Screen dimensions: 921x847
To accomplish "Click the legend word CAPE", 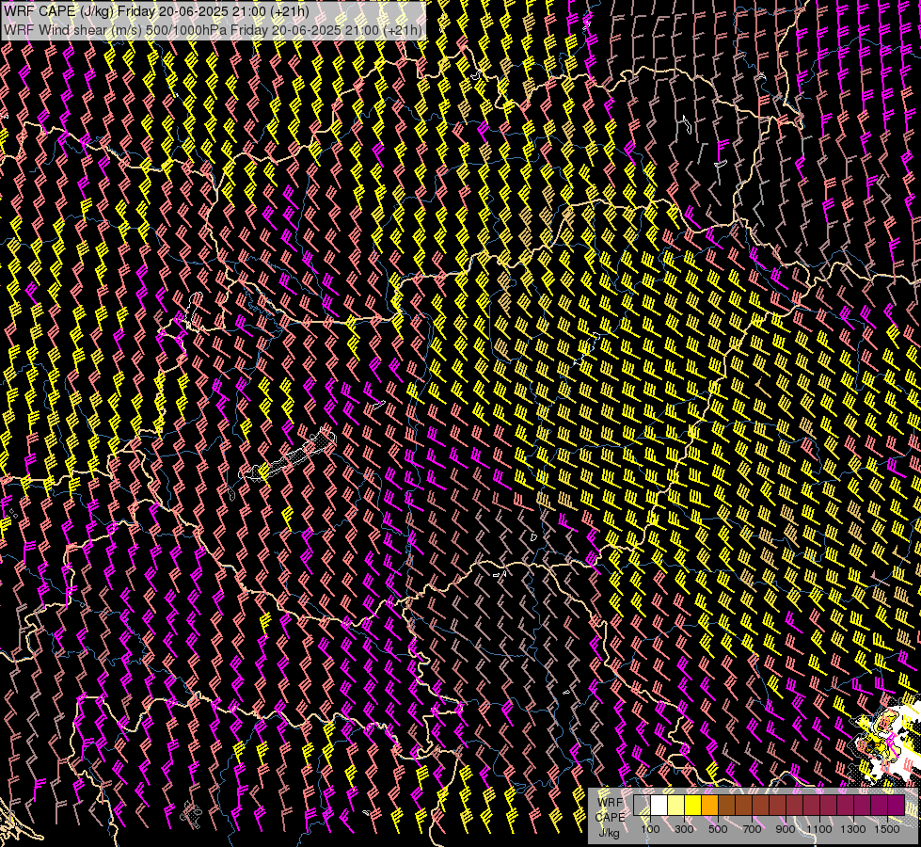I will point(610,818).
